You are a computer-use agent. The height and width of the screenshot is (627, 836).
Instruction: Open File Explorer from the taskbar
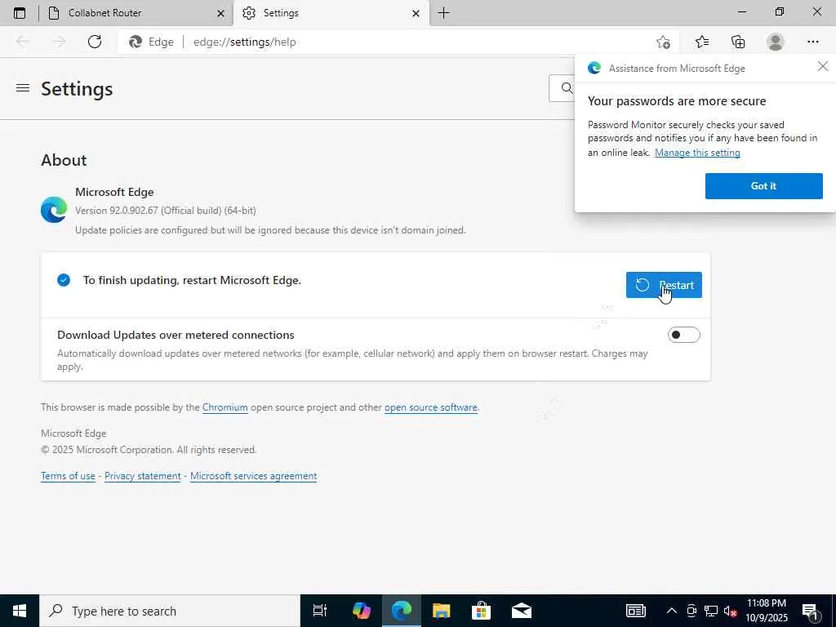coord(442,611)
